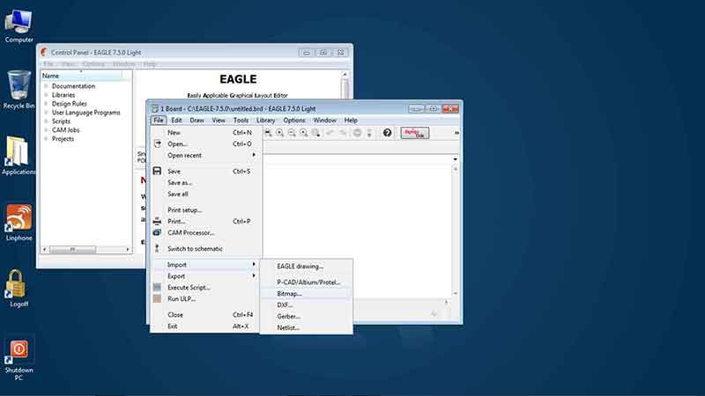
Task: Click the Board editor vertical scrollbar
Action: tap(455, 231)
